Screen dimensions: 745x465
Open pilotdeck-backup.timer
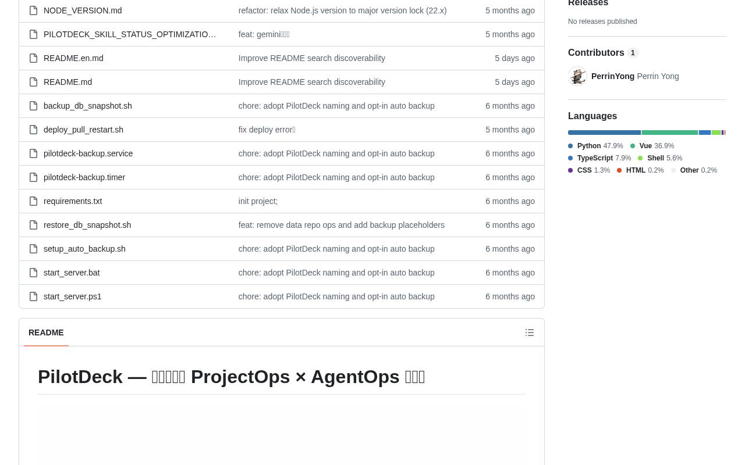[x=84, y=177]
